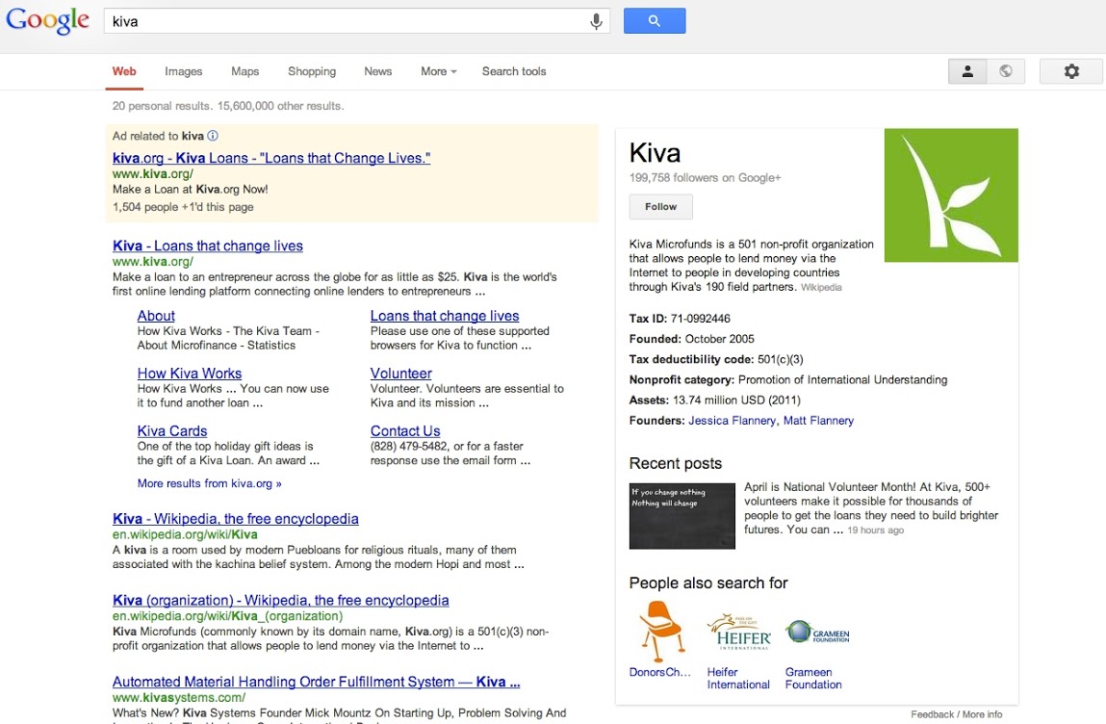Click 'Assets: 13.74 million USD (2011)' text
The image size is (1106, 724).
click(714, 401)
